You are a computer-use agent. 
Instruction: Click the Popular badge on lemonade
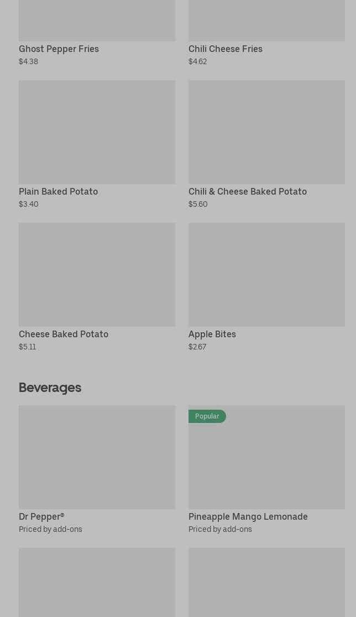[207, 416]
